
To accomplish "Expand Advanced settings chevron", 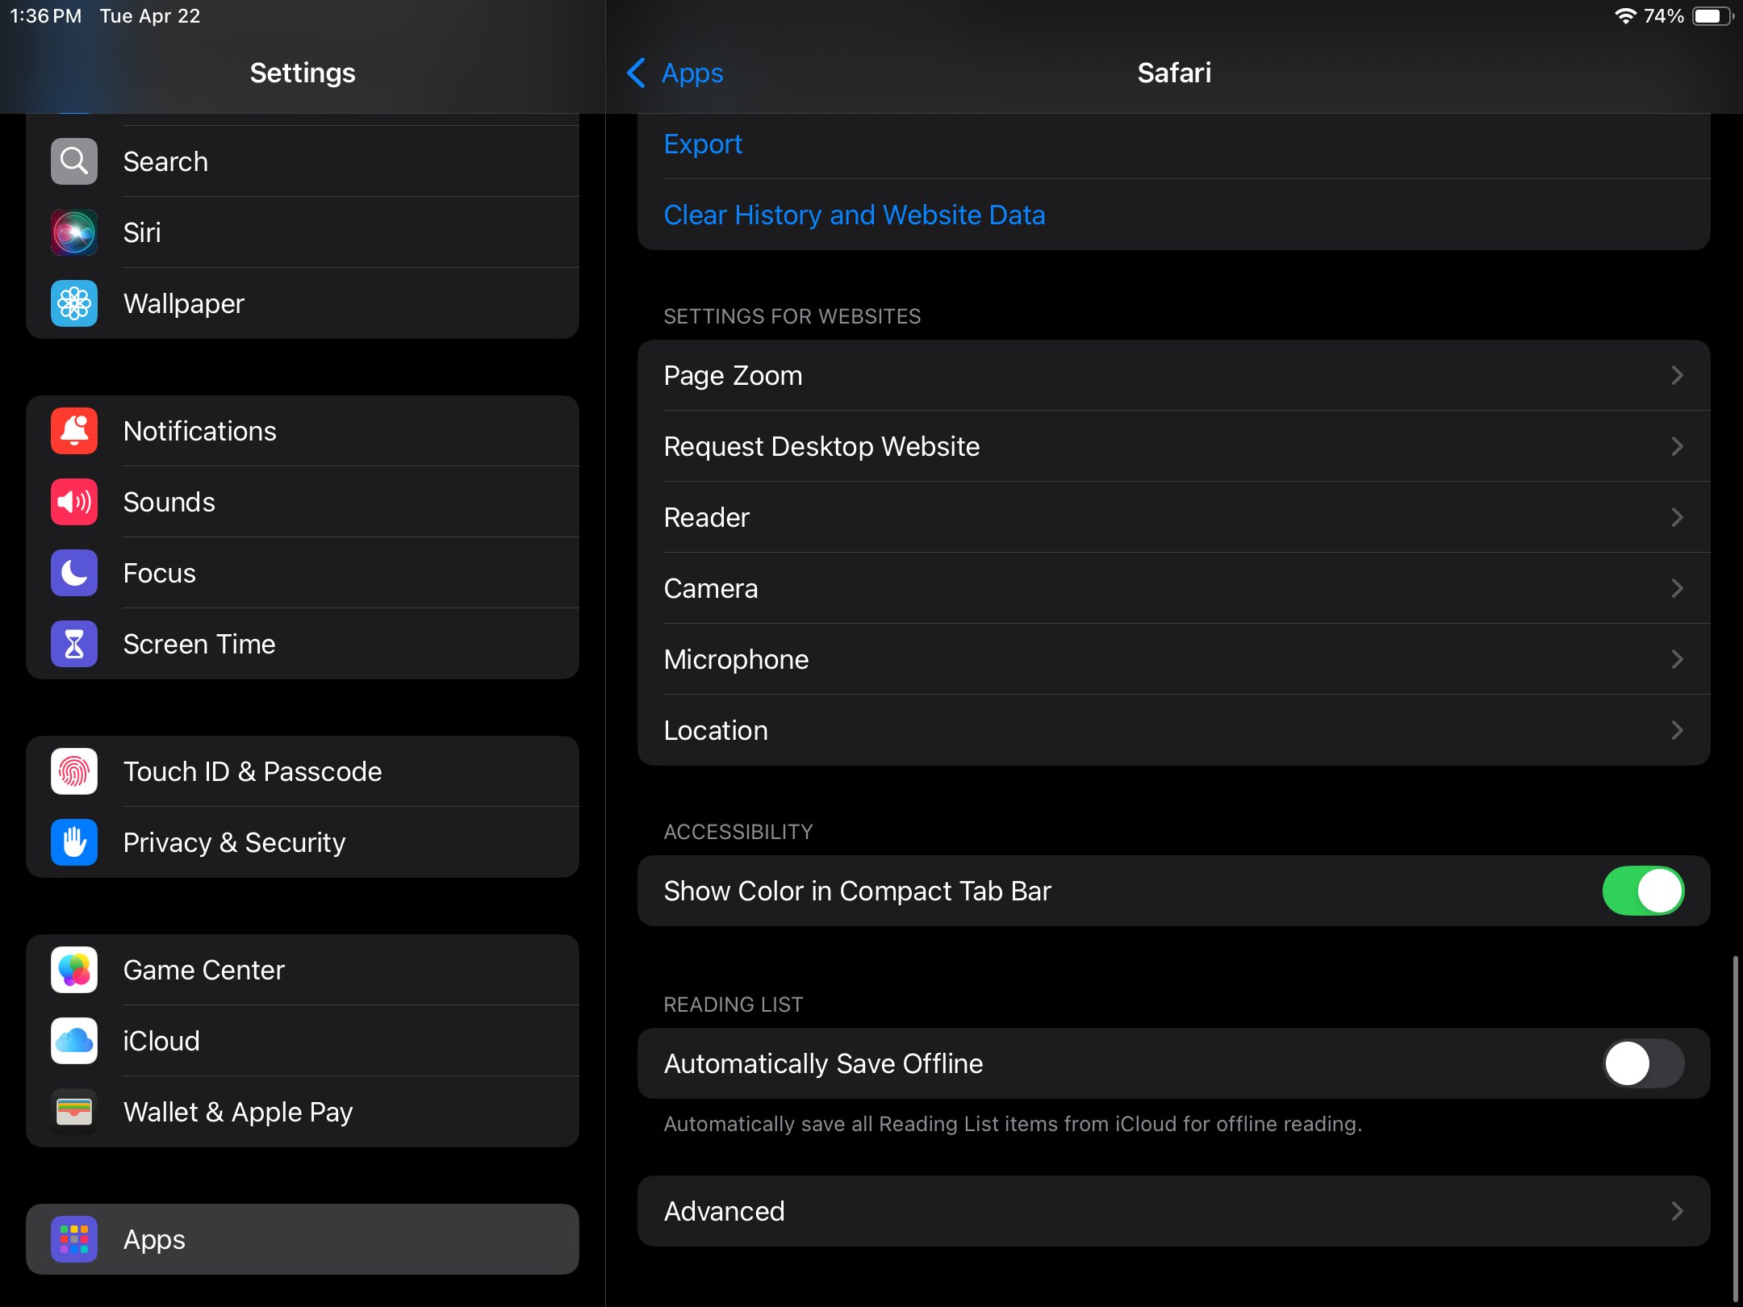I will tap(1678, 1211).
